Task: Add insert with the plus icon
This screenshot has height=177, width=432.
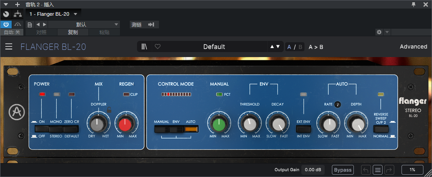Action: (x=18, y=4)
